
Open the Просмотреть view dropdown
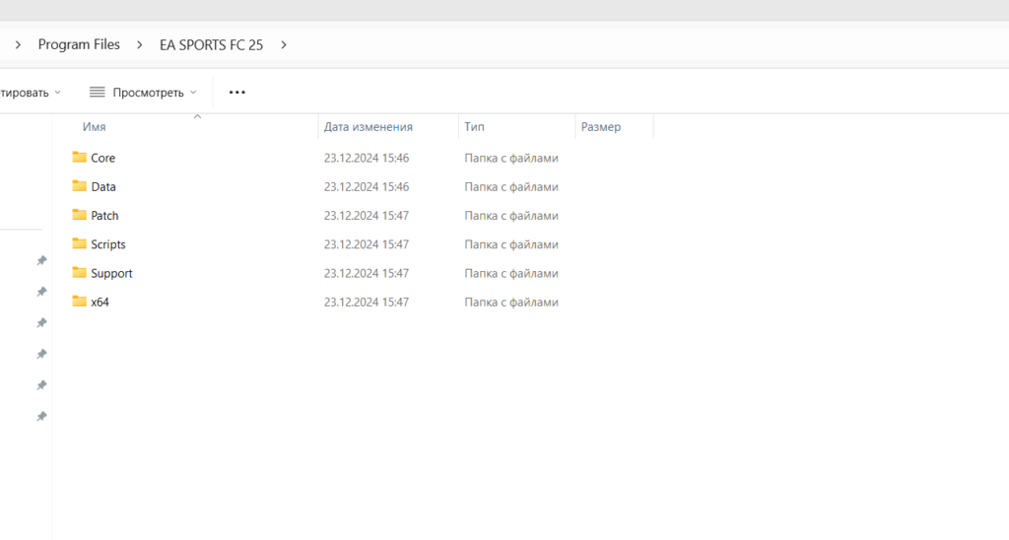(x=143, y=93)
